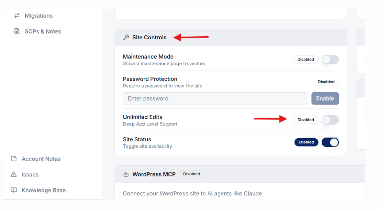
Task: Click the WordPress MCP Disabled badge
Action: coord(192,174)
